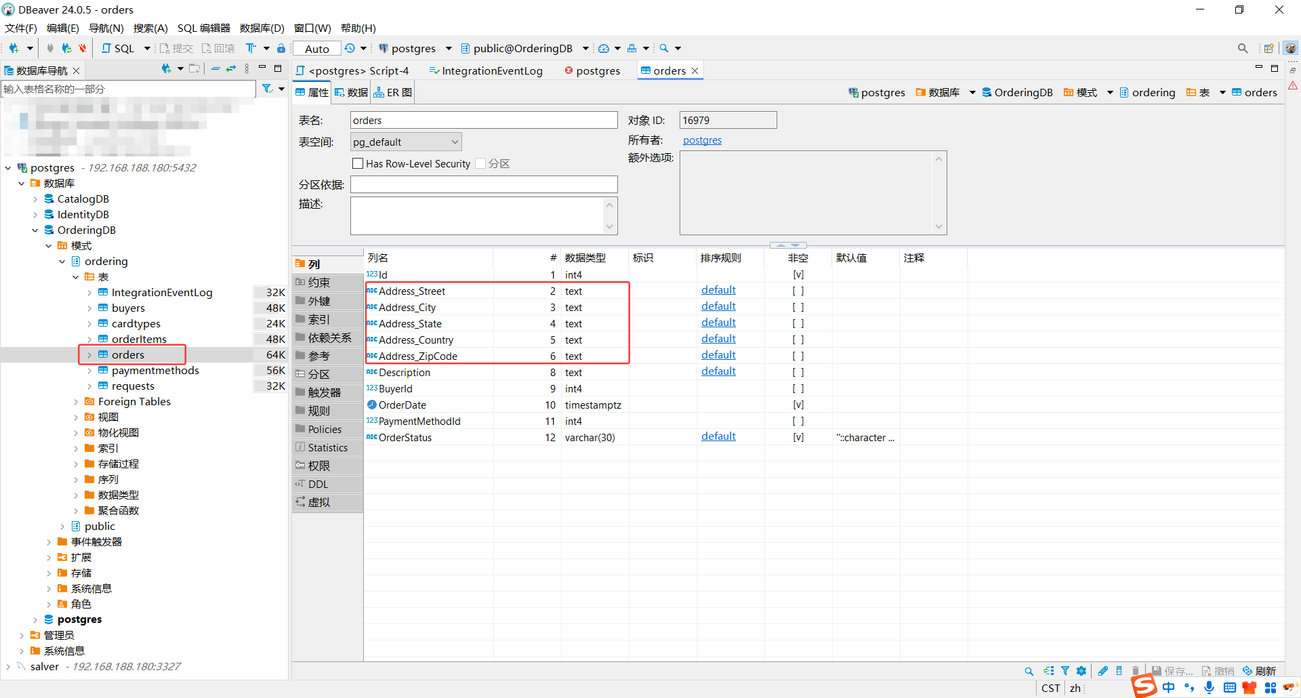The image size is (1301, 698).
Task: Toggle not-null checkbox for Address_Street row
Action: [798, 291]
